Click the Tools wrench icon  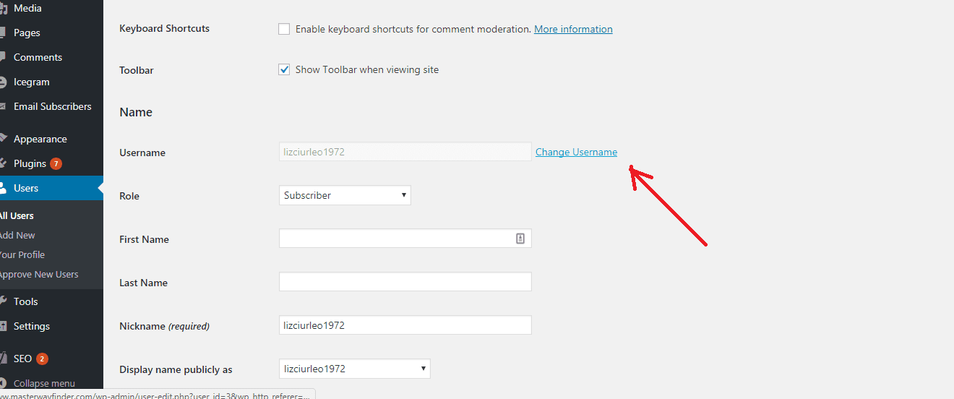click(x=3, y=301)
